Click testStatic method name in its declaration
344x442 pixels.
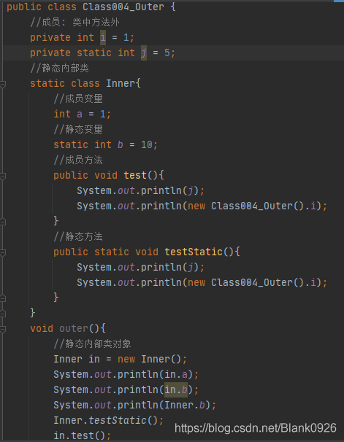194,252
